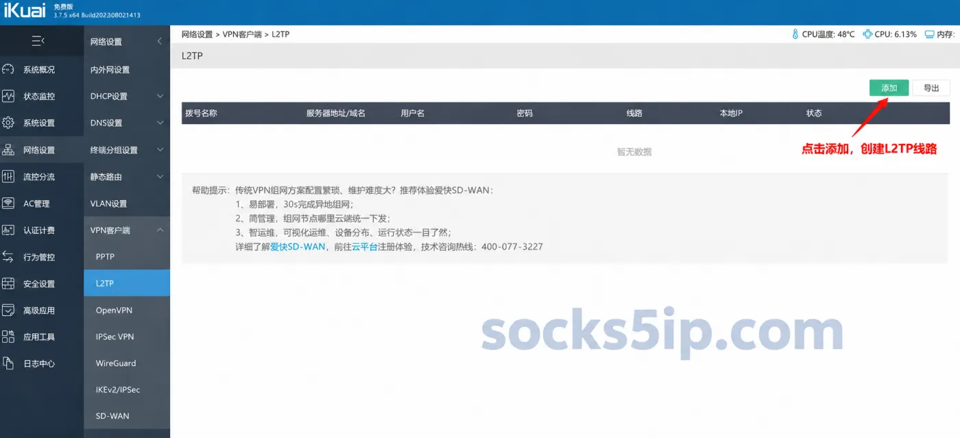Select L2TP VPN client
960x438 pixels.
click(x=127, y=283)
